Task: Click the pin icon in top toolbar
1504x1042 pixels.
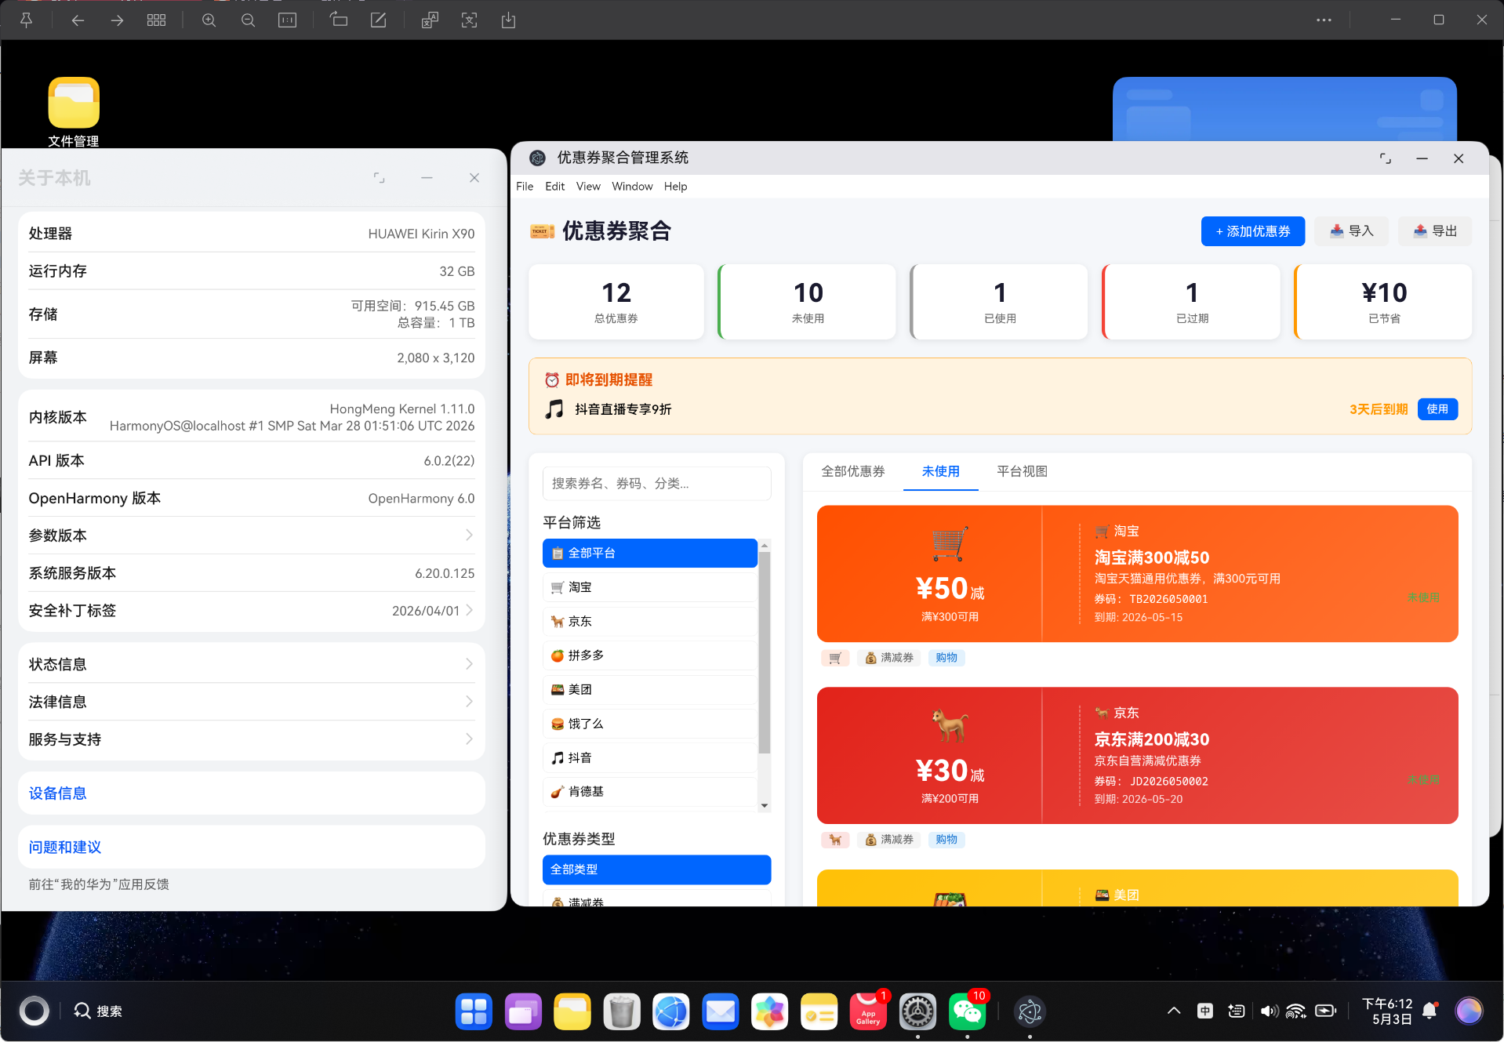Action: [x=26, y=20]
